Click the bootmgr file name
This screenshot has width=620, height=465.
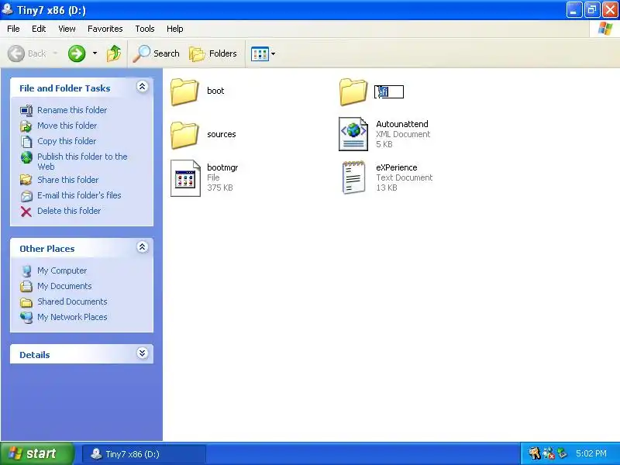coord(222,167)
